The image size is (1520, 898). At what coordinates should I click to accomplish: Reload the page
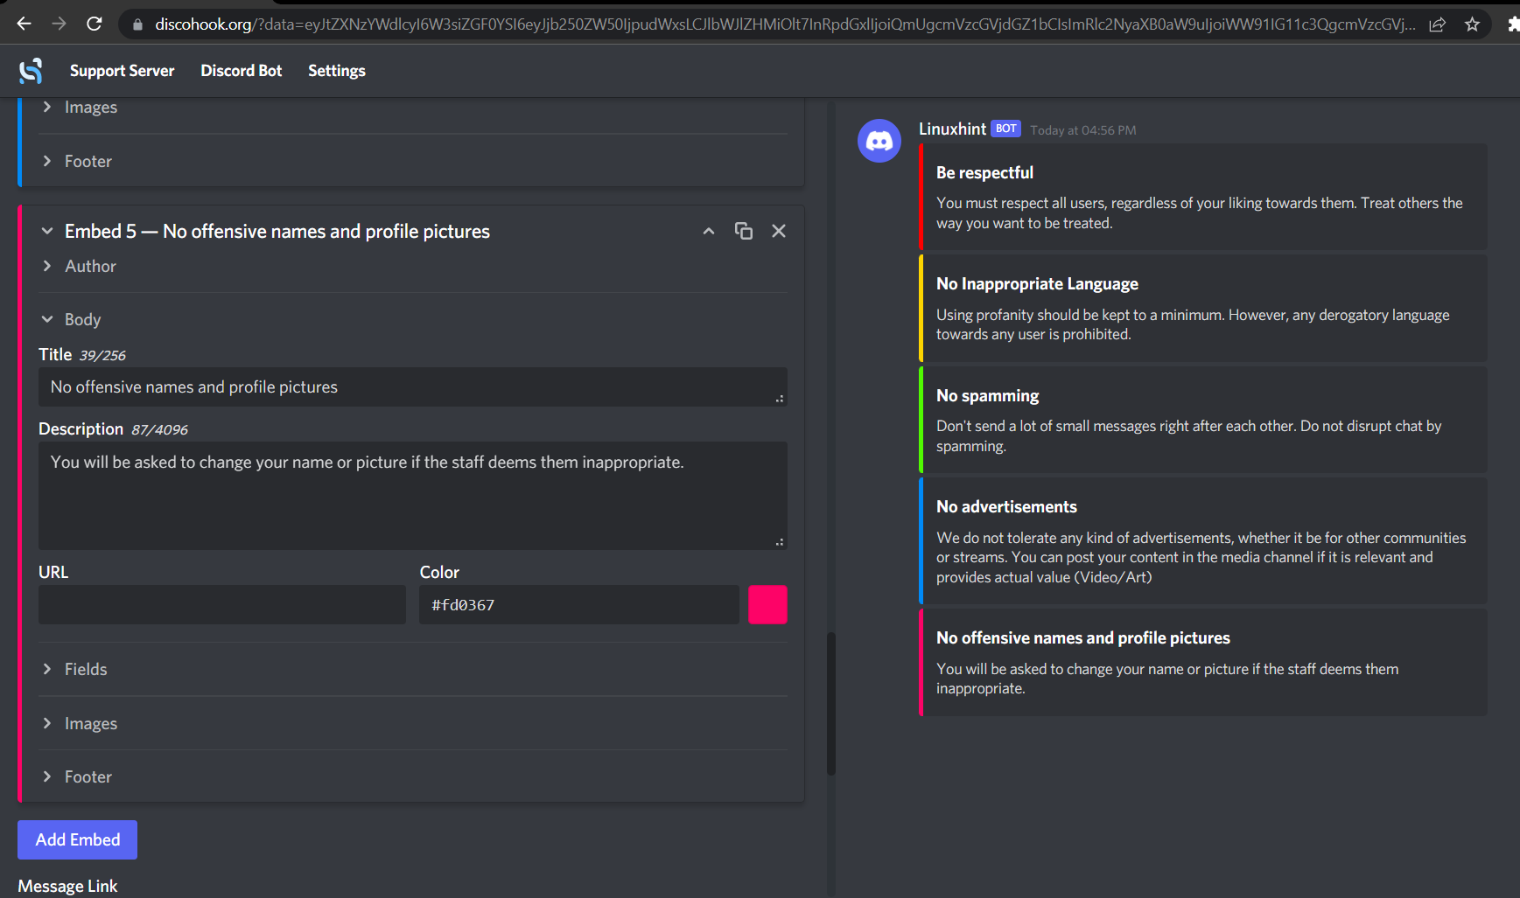click(95, 24)
